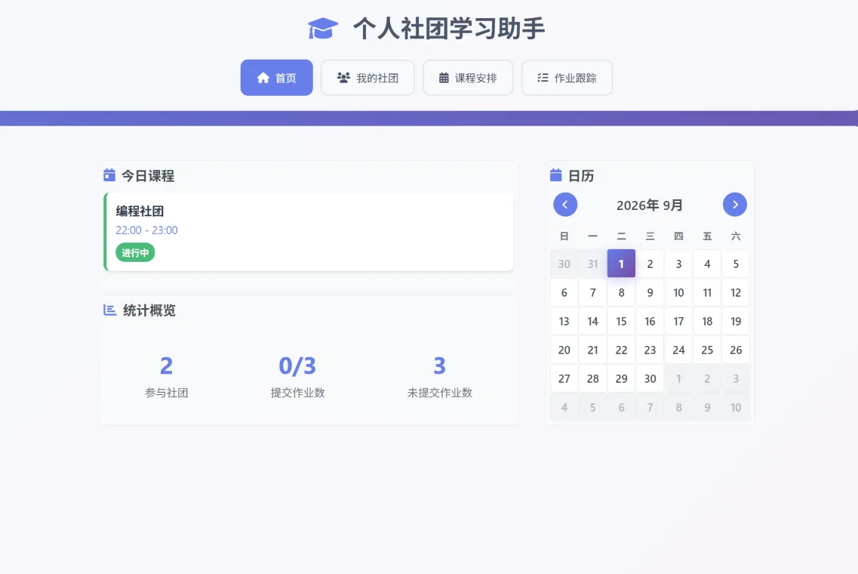Screen dimensions: 858x574
Task: Select day 15 in calendar
Action: tap(621, 322)
